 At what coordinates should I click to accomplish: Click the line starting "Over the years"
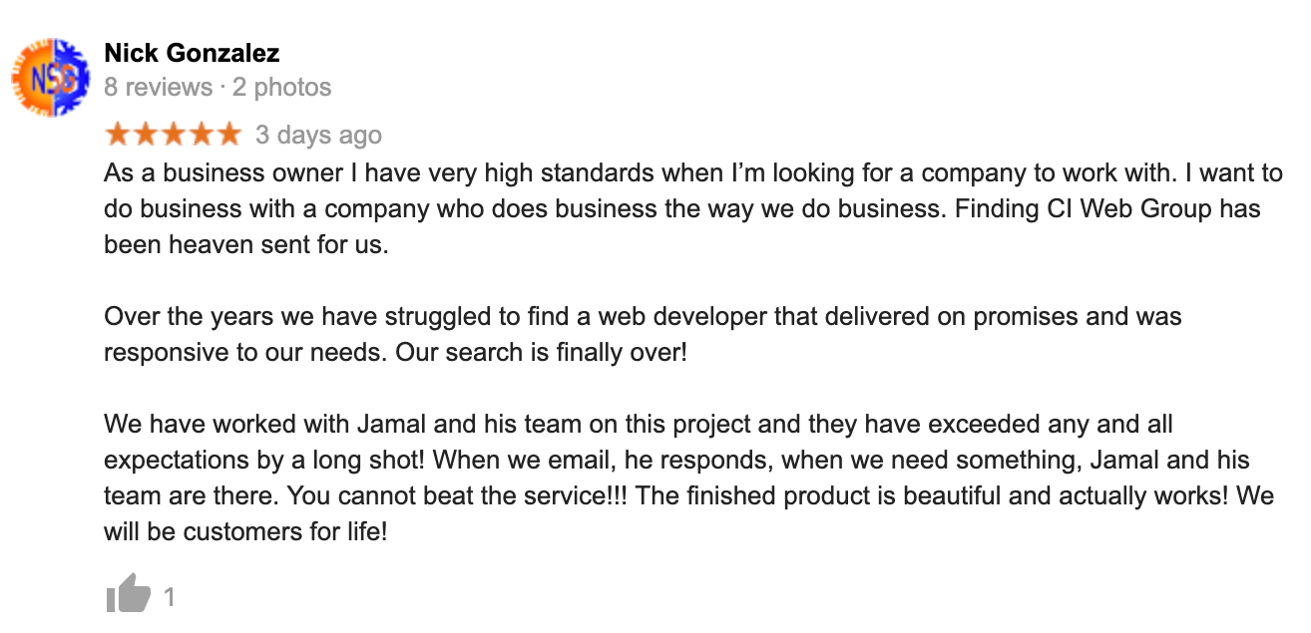pyautogui.click(x=643, y=317)
